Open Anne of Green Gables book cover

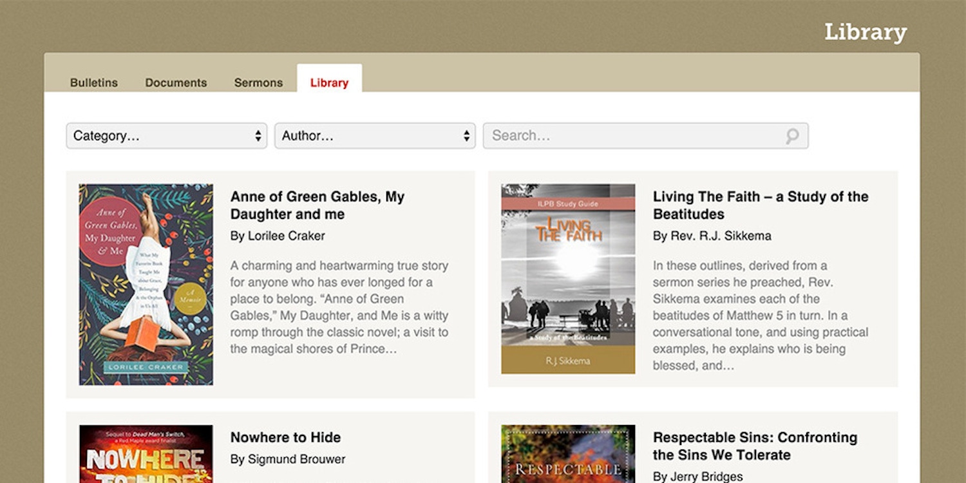pos(146,285)
